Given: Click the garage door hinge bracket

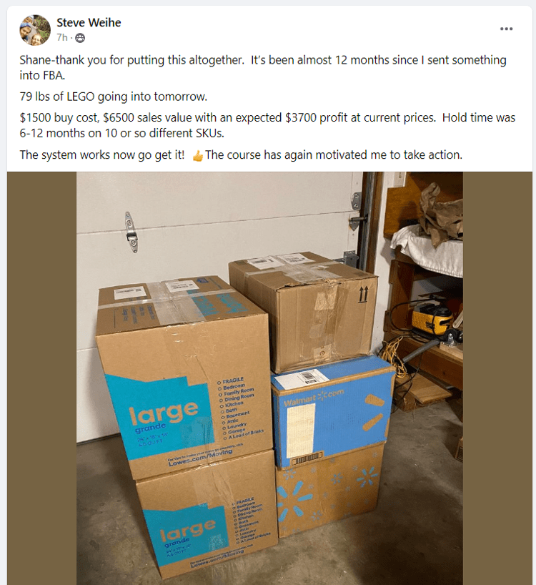Looking at the screenshot, I should (131, 232).
